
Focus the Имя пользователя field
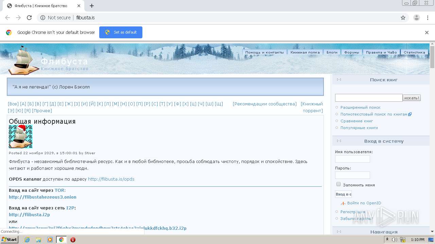(x=352, y=159)
